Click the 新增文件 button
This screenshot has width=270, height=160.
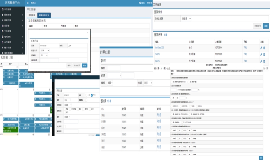(258, 26)
